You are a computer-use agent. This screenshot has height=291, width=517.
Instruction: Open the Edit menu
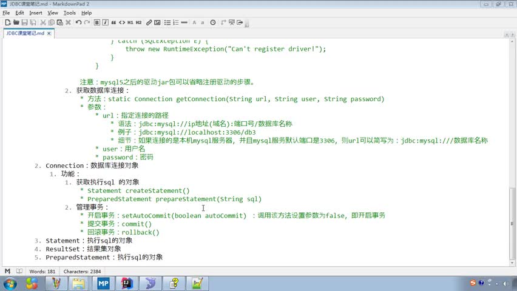[x=19, y=13]
